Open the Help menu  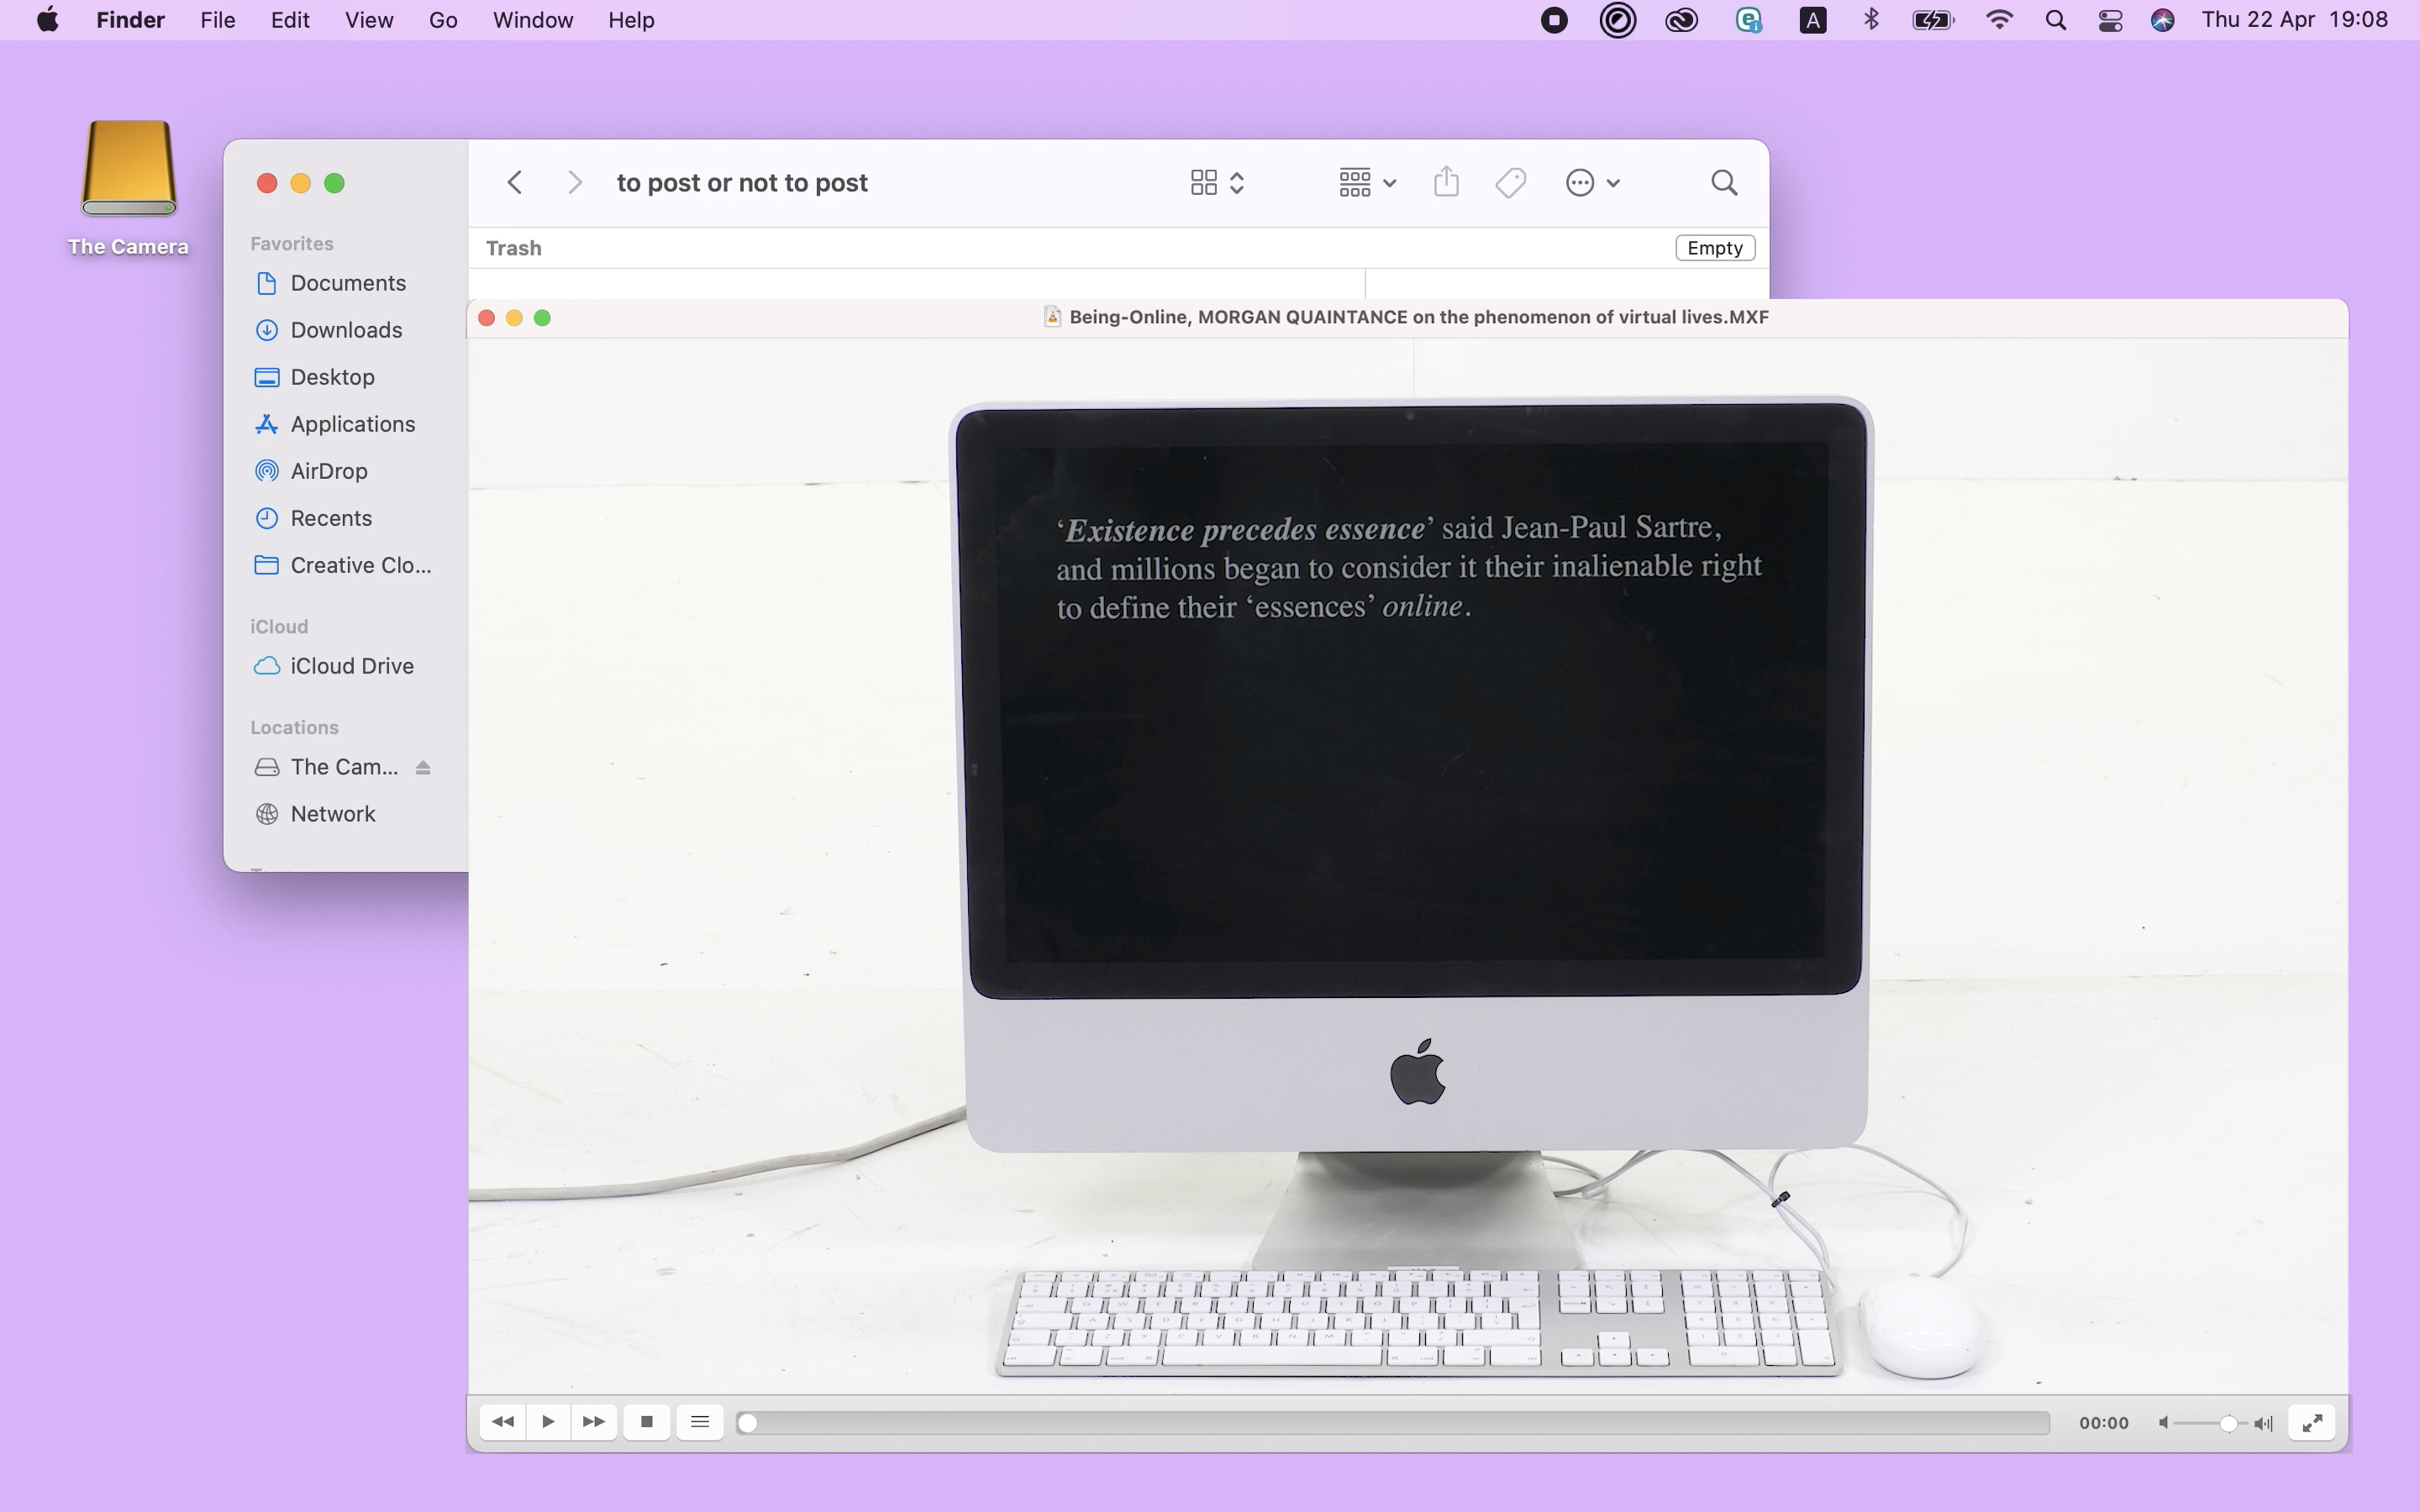[x=631, y=20]
